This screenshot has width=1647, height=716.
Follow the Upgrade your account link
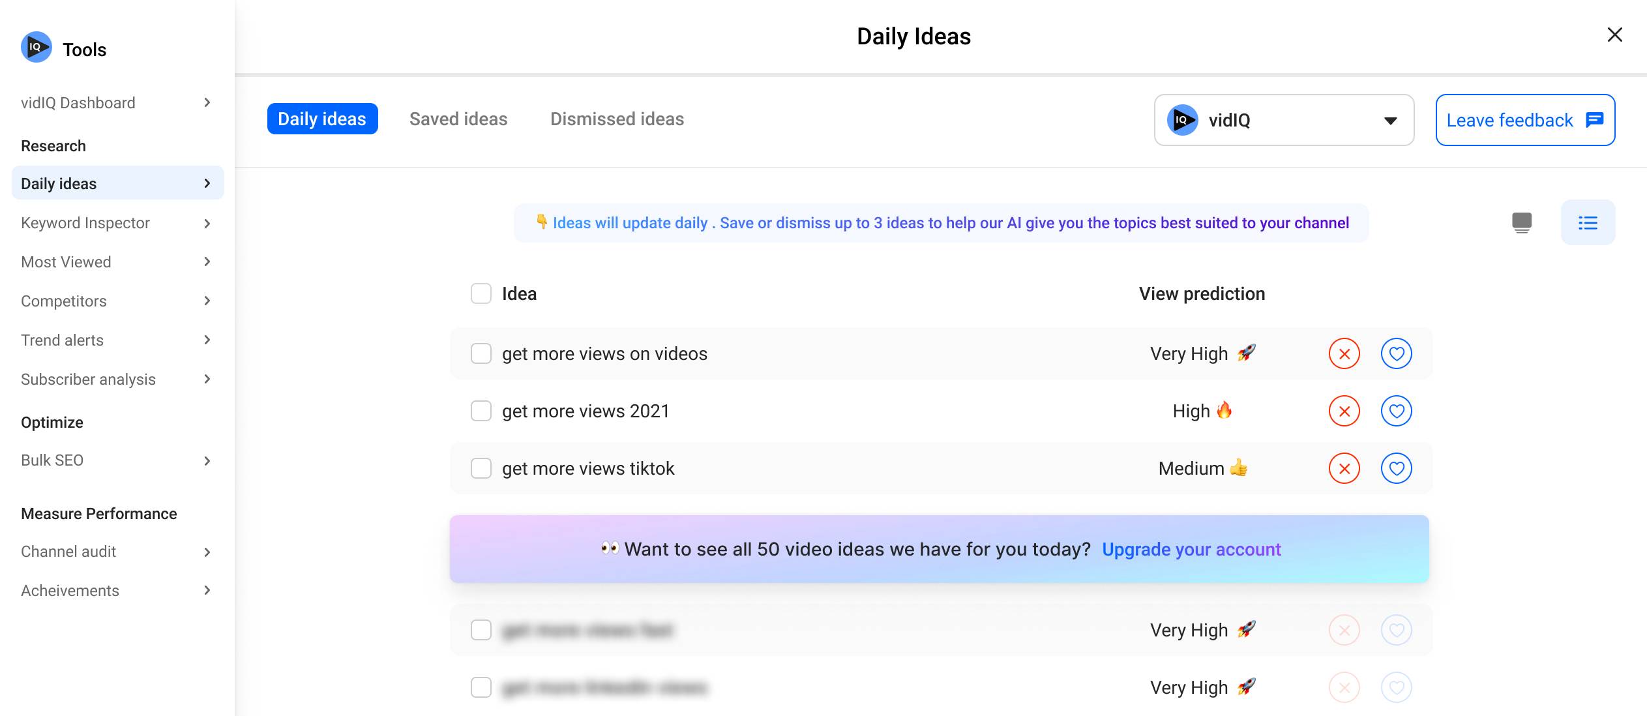pyautogui.click(x=1191, y=549)
